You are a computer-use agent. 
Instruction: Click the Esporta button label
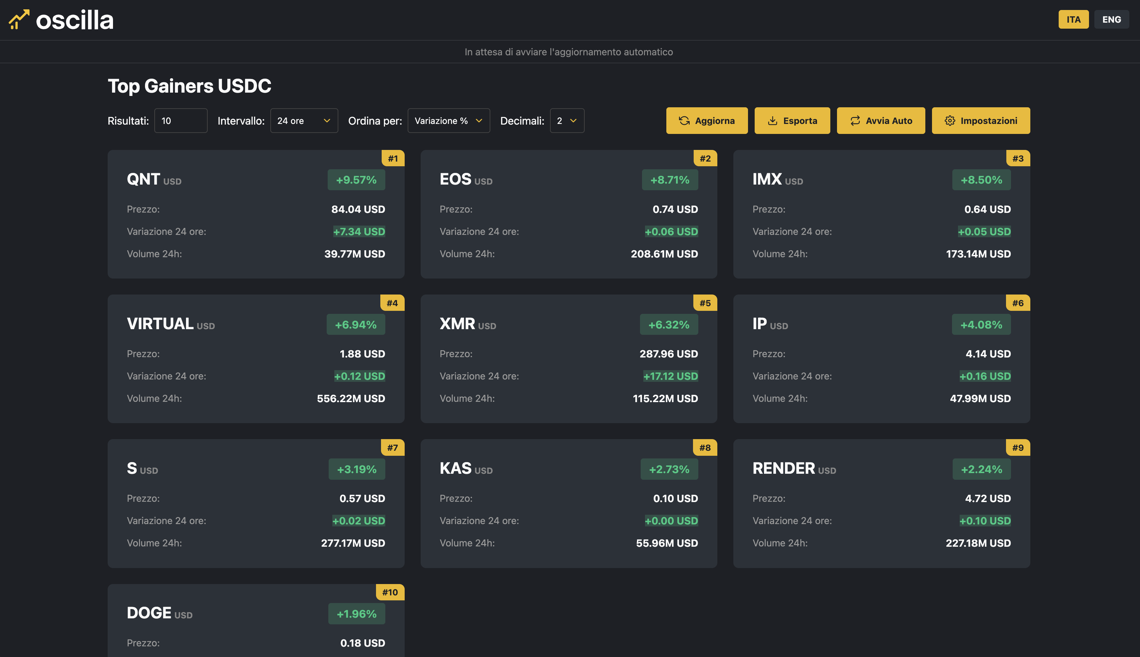coord(800,121)
